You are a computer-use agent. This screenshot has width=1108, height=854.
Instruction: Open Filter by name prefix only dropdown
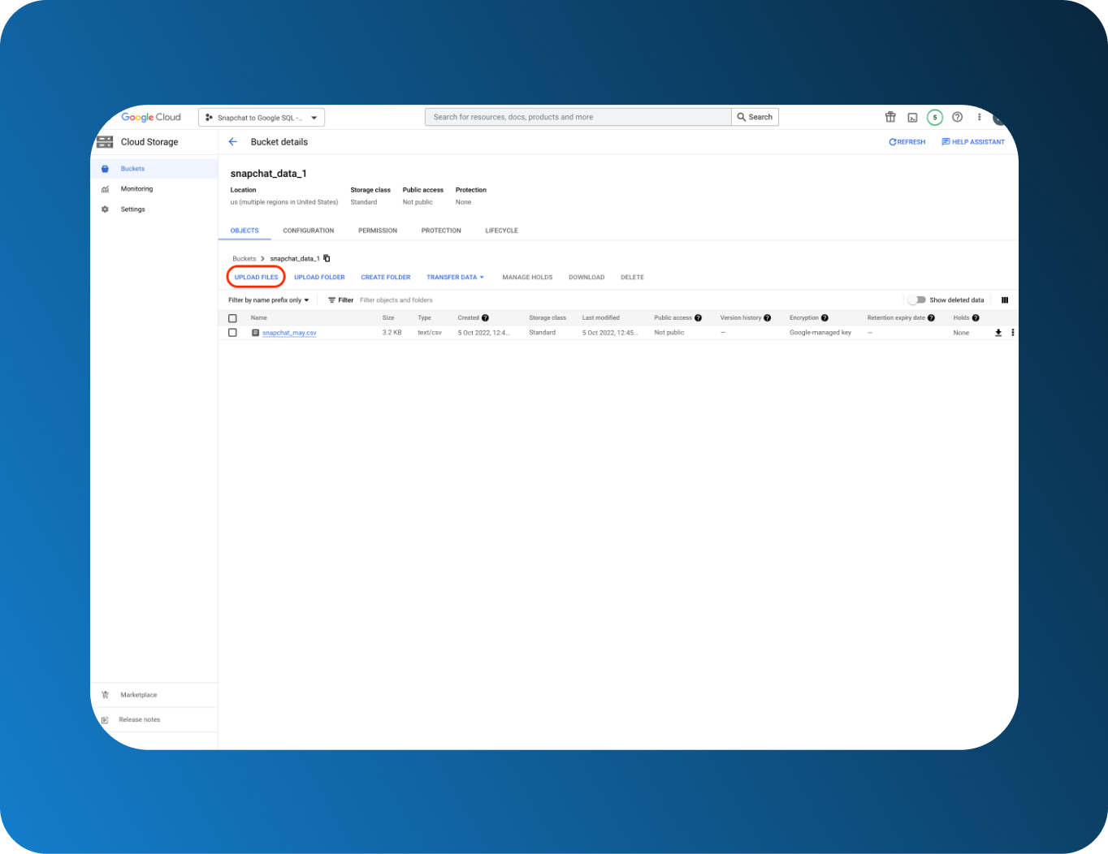(269, 300)
